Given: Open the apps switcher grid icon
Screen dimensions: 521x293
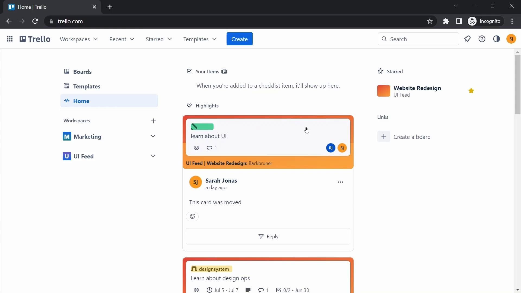Looking at the screenshot, I should tap(10, 39).
